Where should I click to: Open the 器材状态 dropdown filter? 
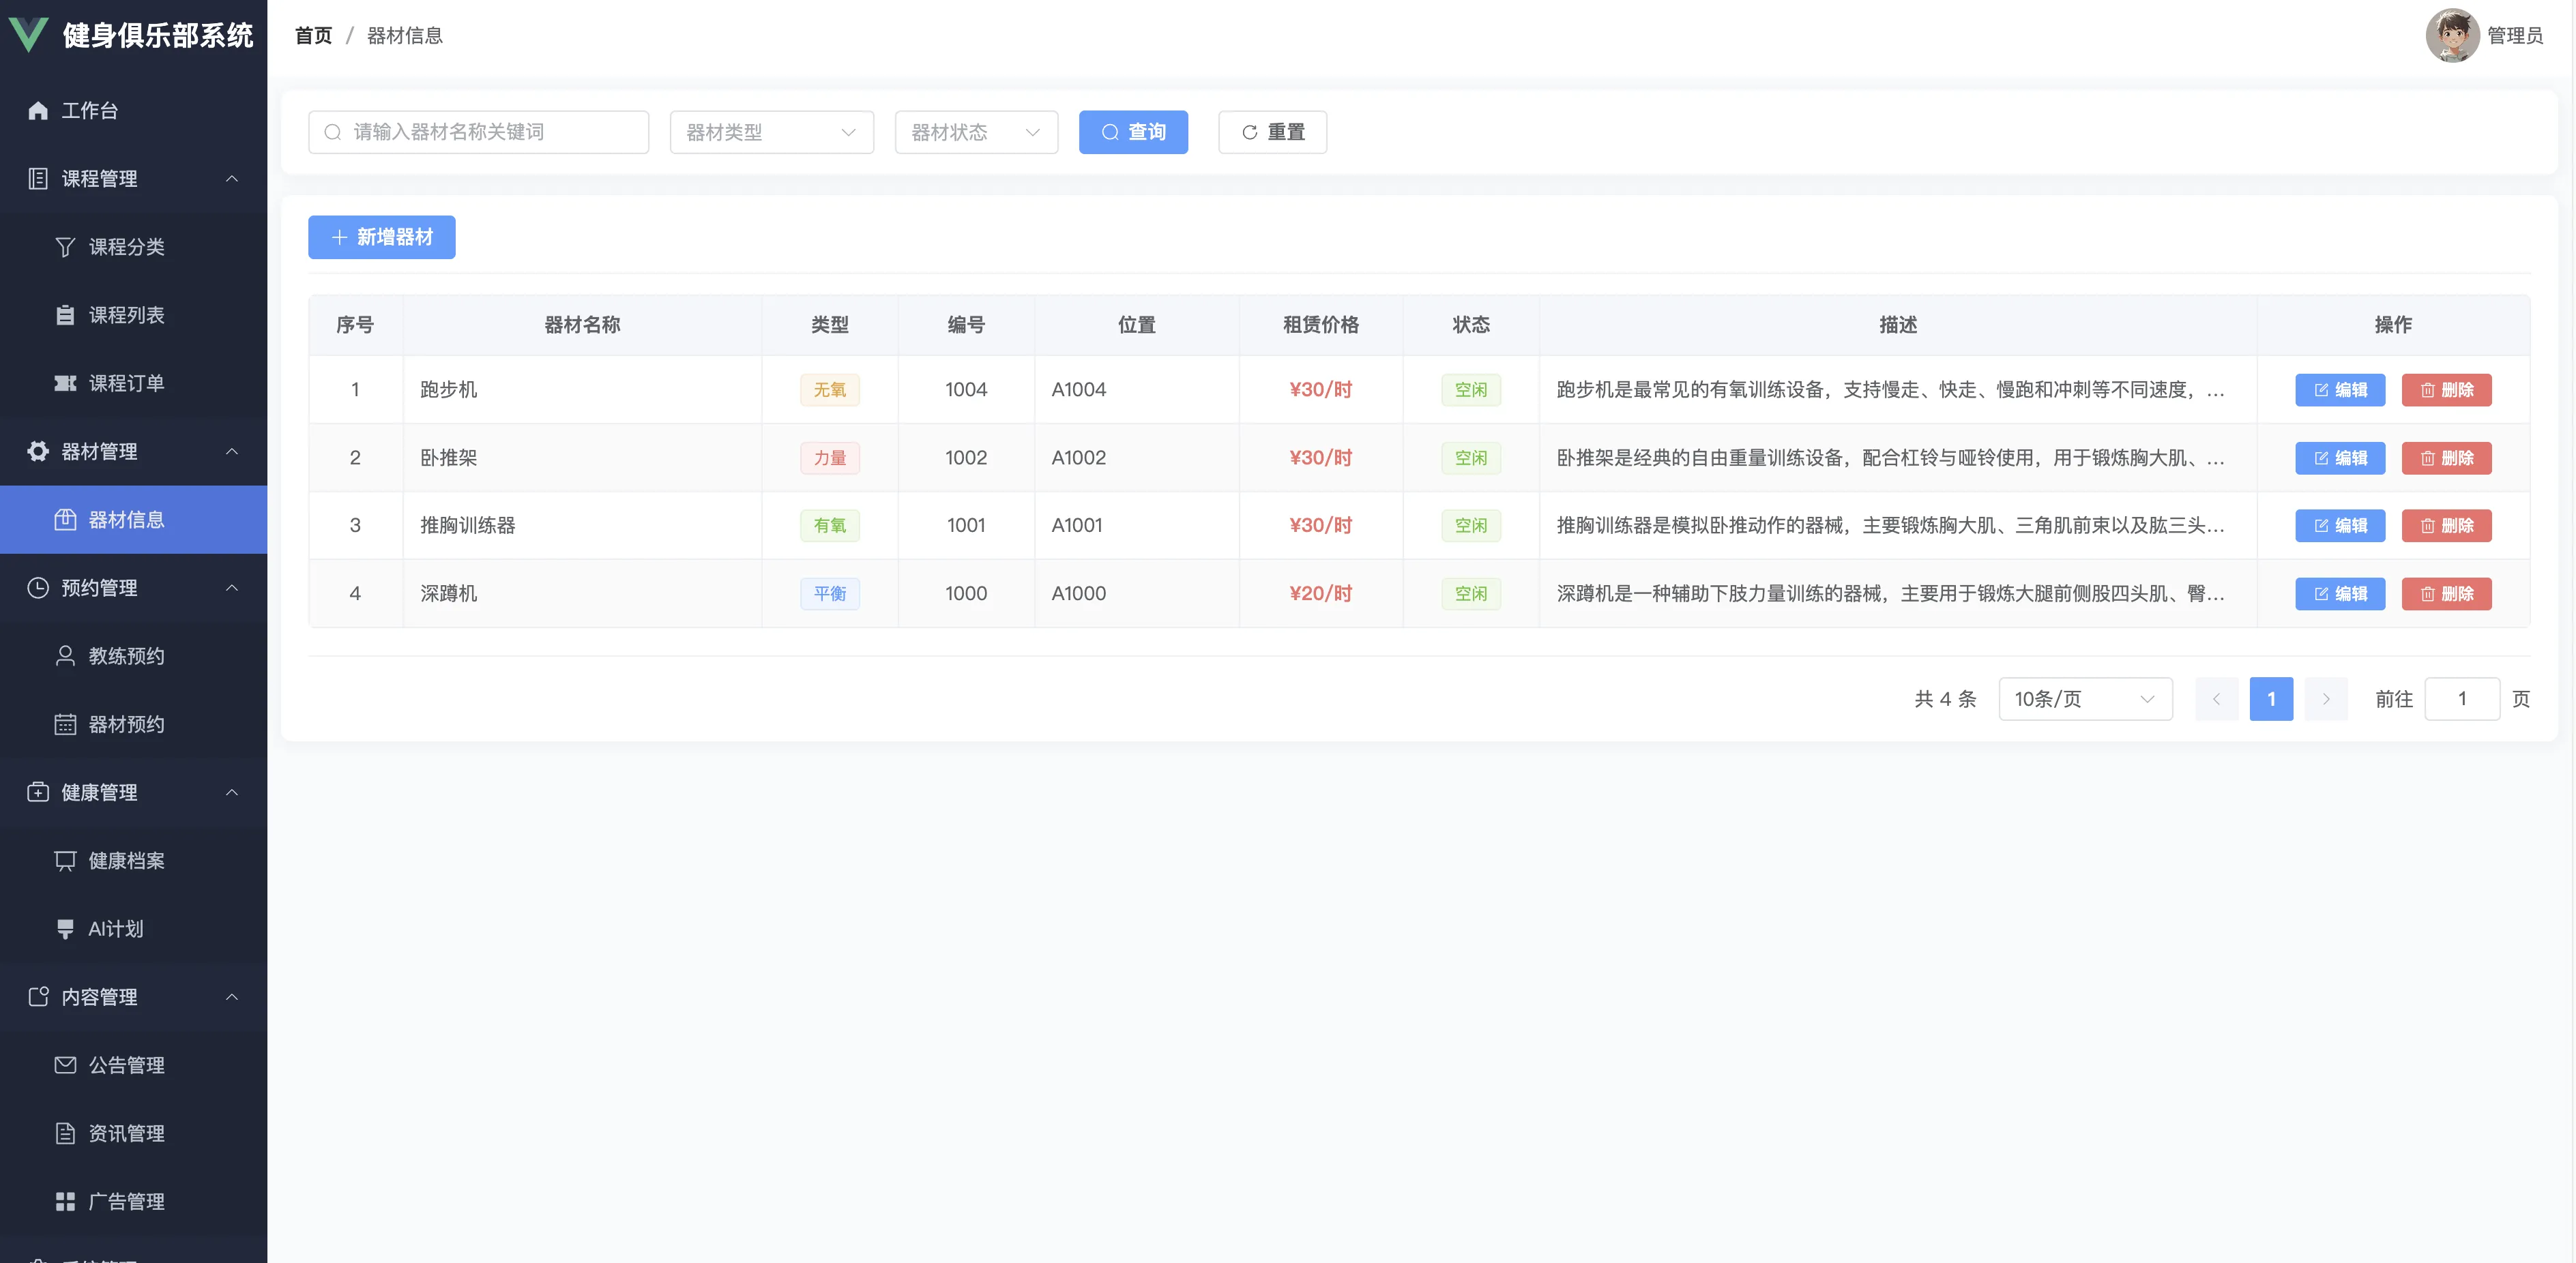click(x=975, y=132)
